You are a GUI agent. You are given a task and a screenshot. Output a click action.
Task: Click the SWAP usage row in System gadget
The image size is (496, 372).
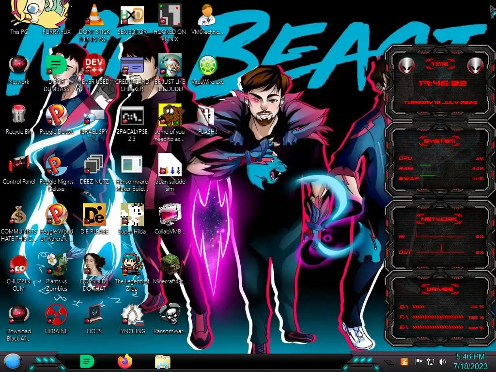coord(441,178)
